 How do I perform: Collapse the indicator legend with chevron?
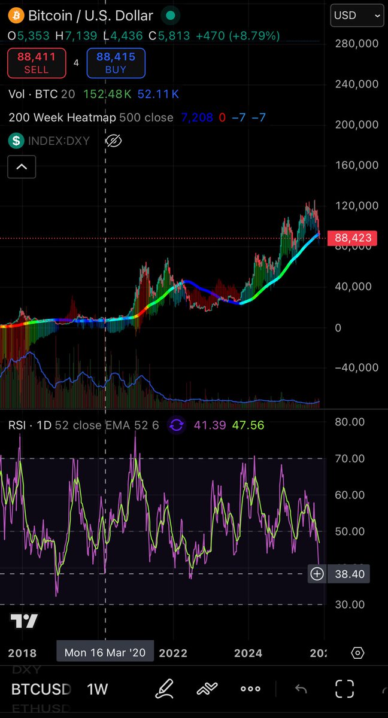(x=22, y=167)
